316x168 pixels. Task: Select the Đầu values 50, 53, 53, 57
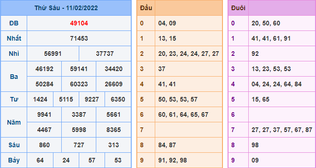point(178,99)
